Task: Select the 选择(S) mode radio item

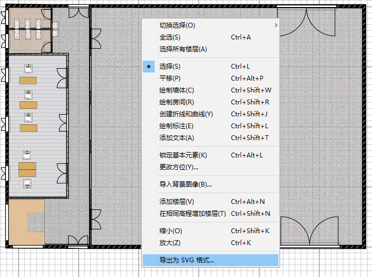Action: click(210, 66)
